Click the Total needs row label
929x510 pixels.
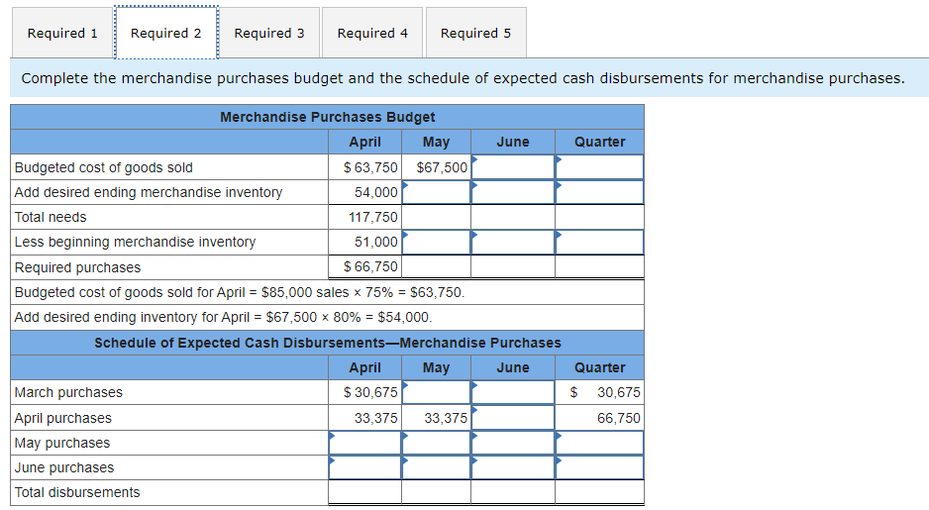click(51, 218)
